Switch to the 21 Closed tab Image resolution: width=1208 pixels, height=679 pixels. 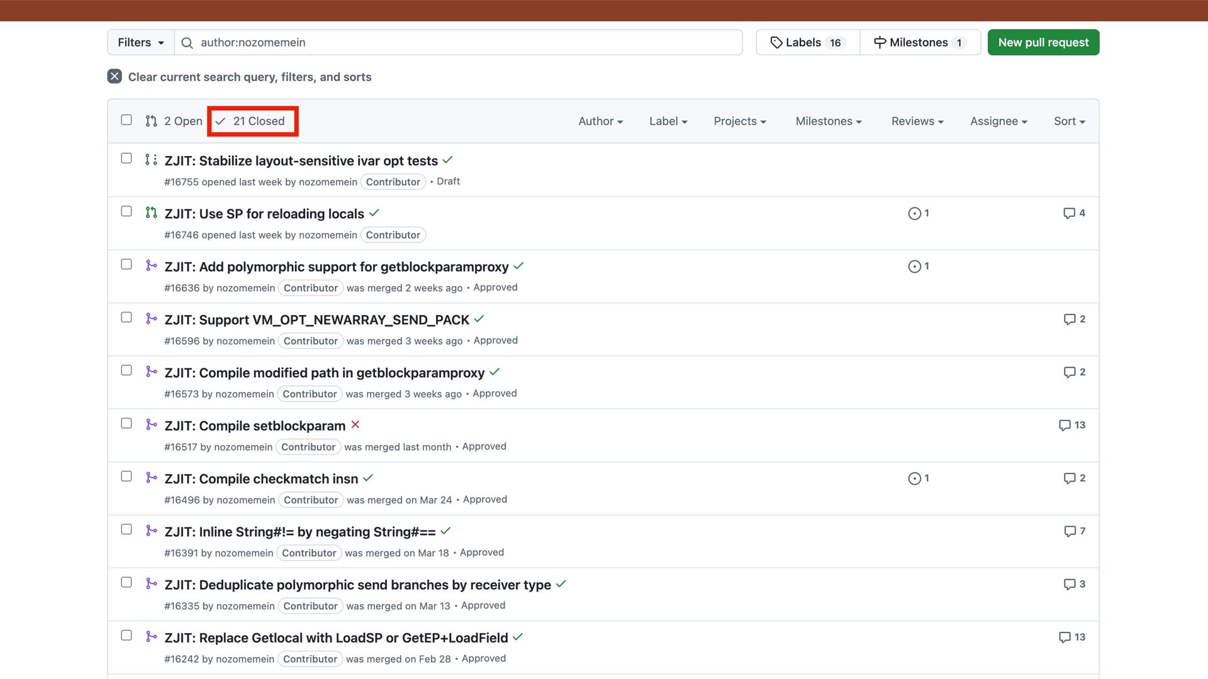(250, 121)
